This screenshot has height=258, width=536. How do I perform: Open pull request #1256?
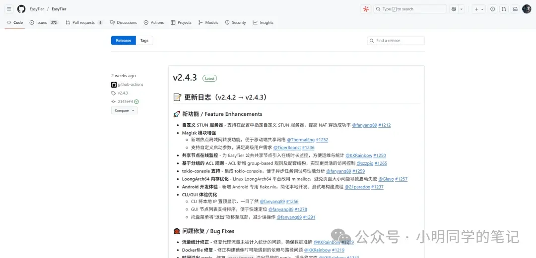(x=292, y=202)
